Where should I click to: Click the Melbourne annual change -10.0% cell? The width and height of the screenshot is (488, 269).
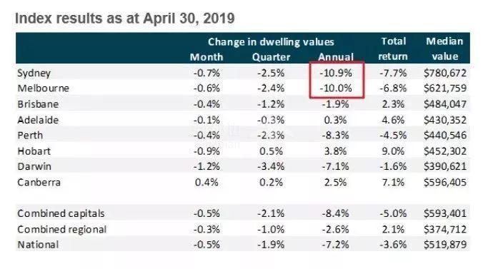(x=336, y=88)
